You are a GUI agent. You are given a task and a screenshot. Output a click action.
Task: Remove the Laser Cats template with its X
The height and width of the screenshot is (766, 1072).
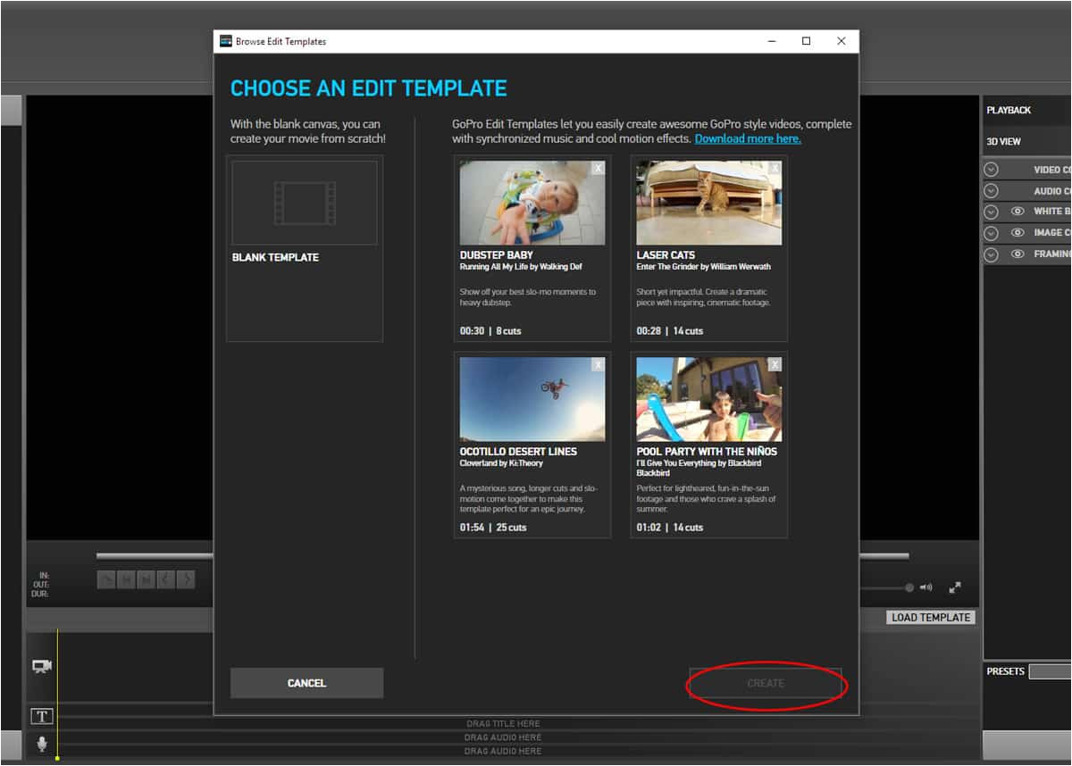(x=775, y=168)
